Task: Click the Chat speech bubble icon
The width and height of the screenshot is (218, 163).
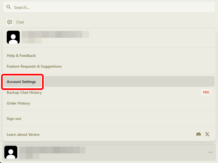Action: (x=10, y=22)
